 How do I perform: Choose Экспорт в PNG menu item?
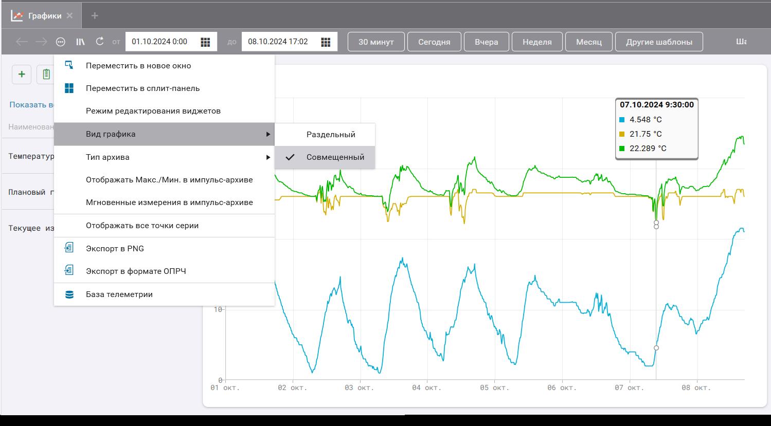click(x=115, y=249)
